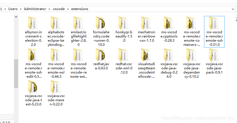237x123 pixels.
Task: Select the albymor.increment-selection-0.2.0 folder icon
Action: point(33,23)
